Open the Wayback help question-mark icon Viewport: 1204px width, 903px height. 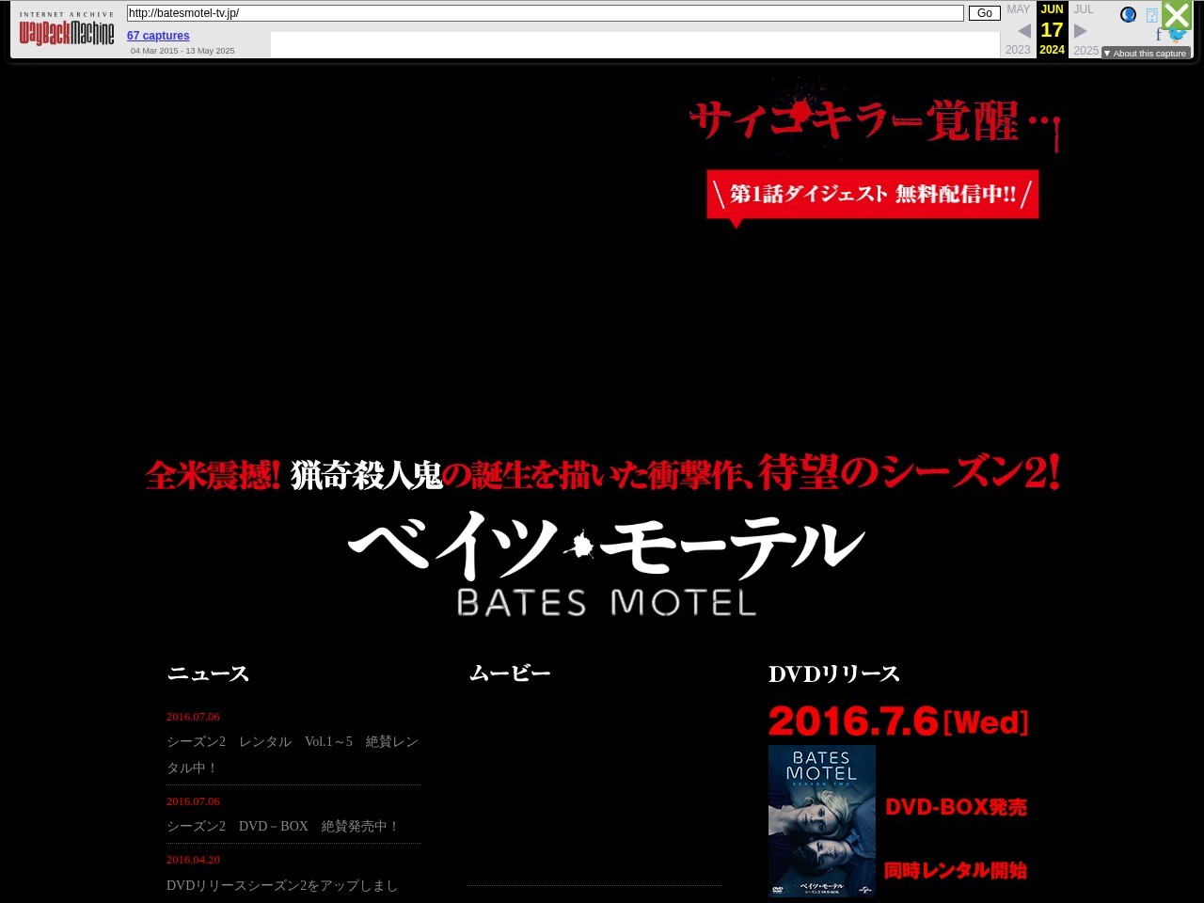pos(1151,15)
